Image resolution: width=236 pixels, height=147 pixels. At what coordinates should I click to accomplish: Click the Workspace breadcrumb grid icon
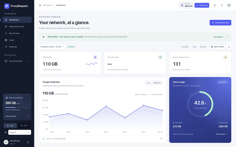coord(40,5)
